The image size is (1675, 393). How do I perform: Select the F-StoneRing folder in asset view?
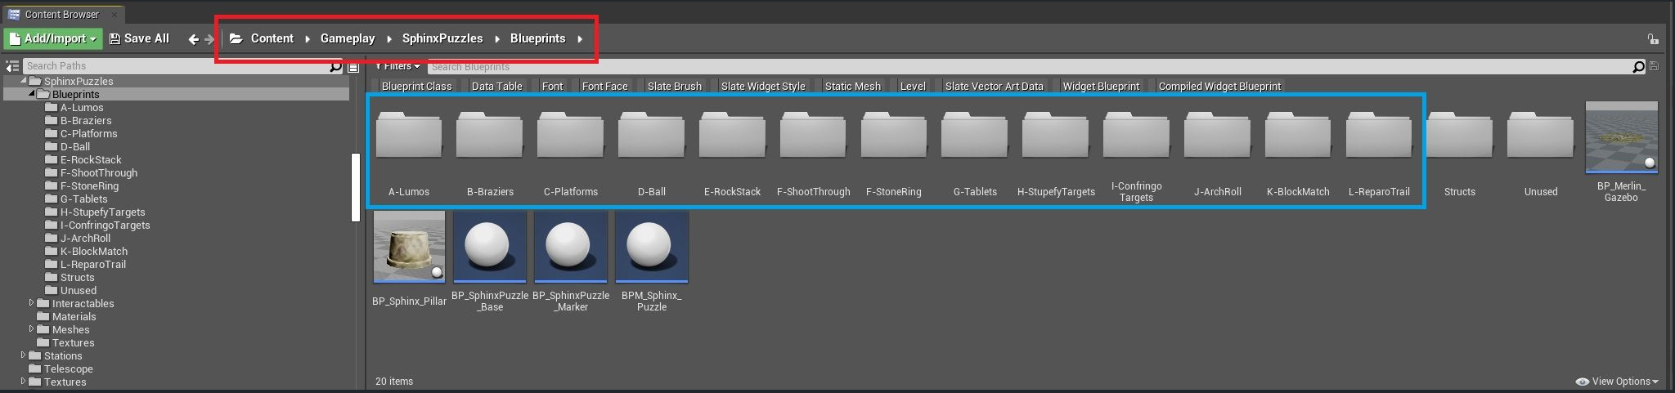(x=894, y=136)
